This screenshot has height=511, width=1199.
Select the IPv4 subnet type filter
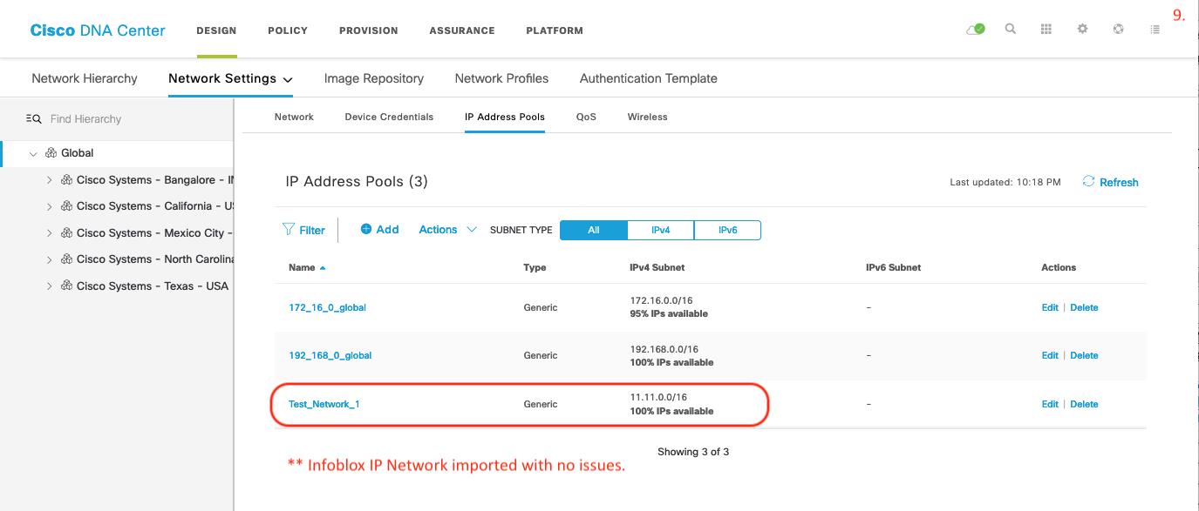660,230
